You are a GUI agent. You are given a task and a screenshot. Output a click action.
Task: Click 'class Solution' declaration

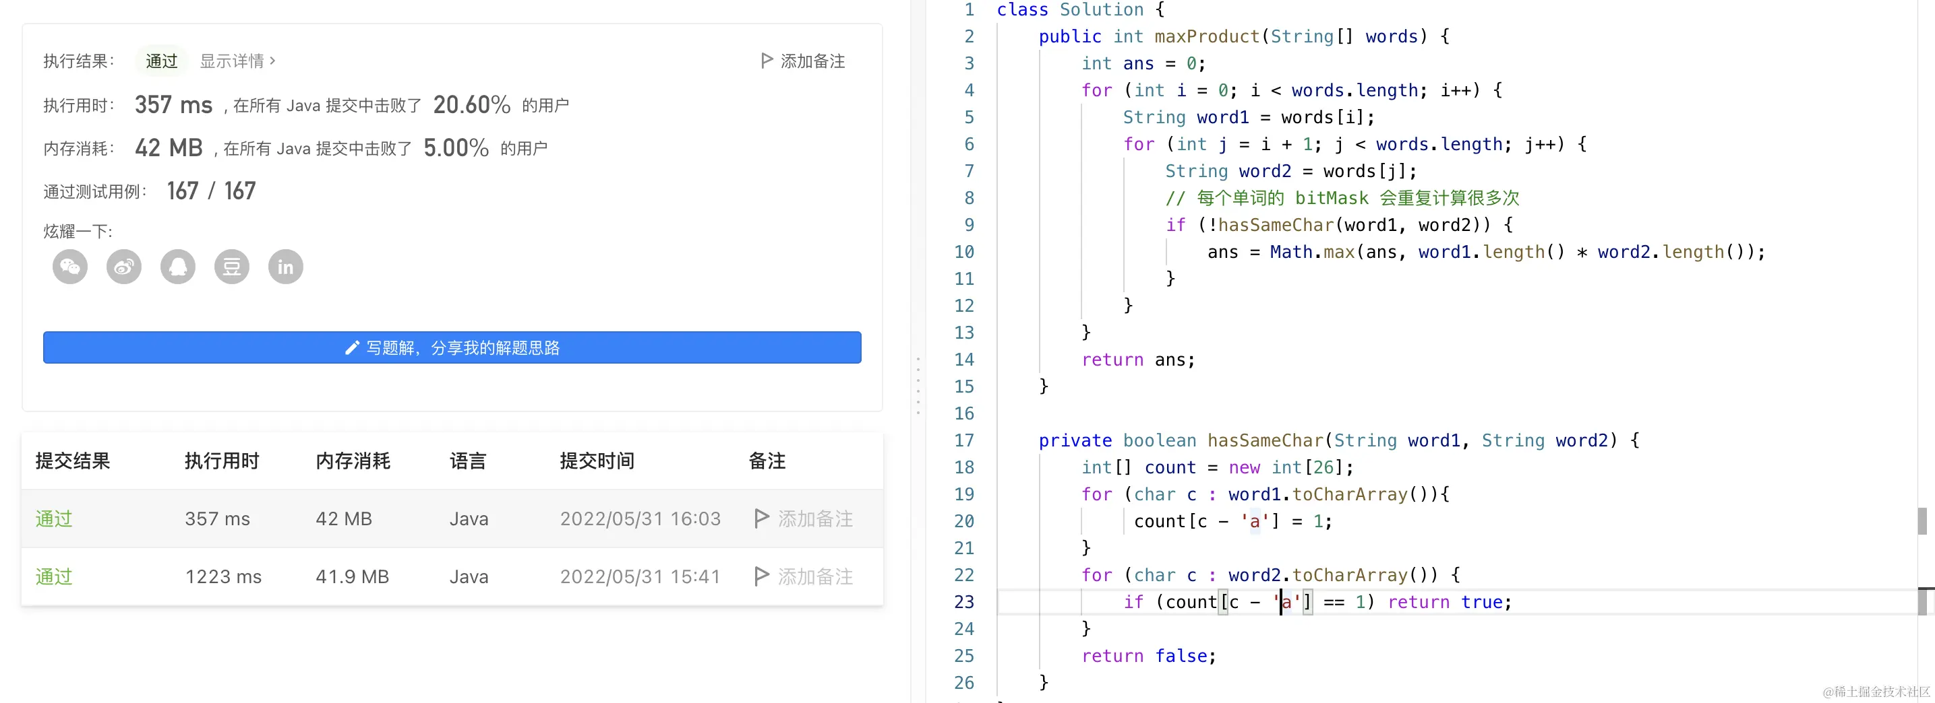pos(1070,9)
